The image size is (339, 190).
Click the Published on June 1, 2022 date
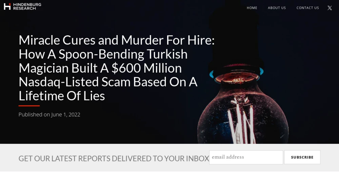[x=49, y=114]
